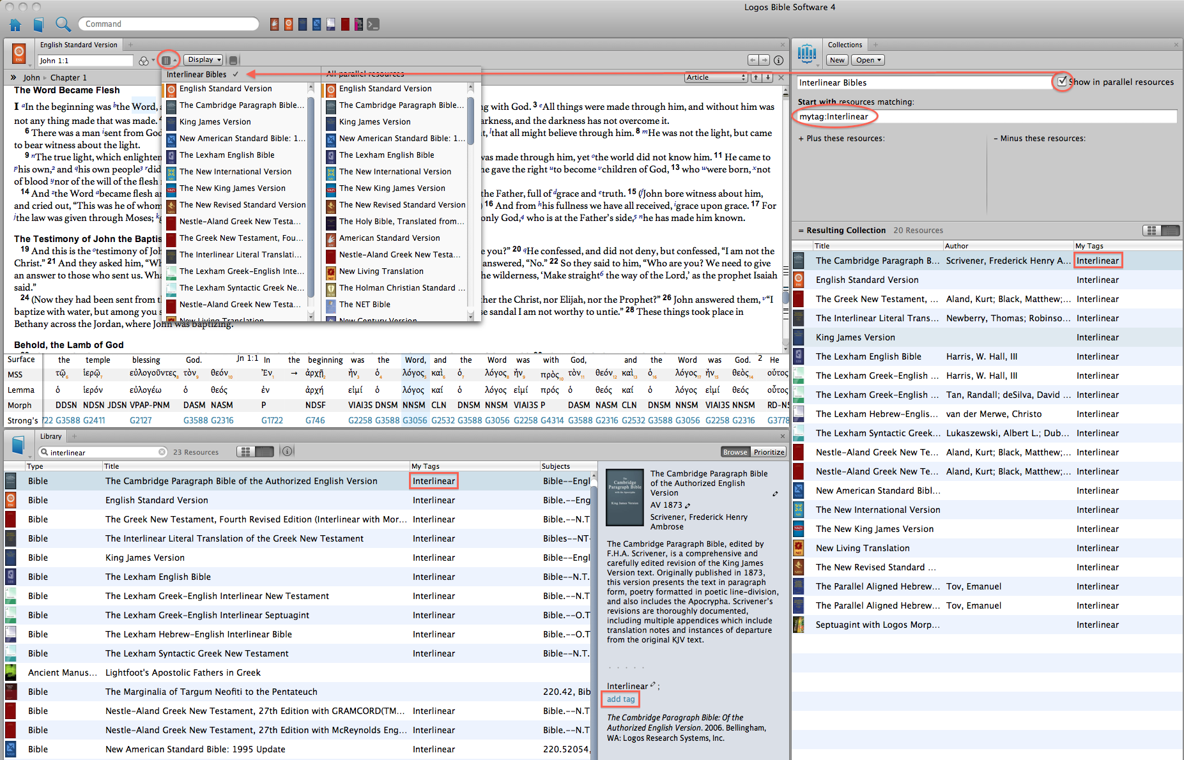Open the visual filters circles icon
1184x760 pixels.
[144, 61]
